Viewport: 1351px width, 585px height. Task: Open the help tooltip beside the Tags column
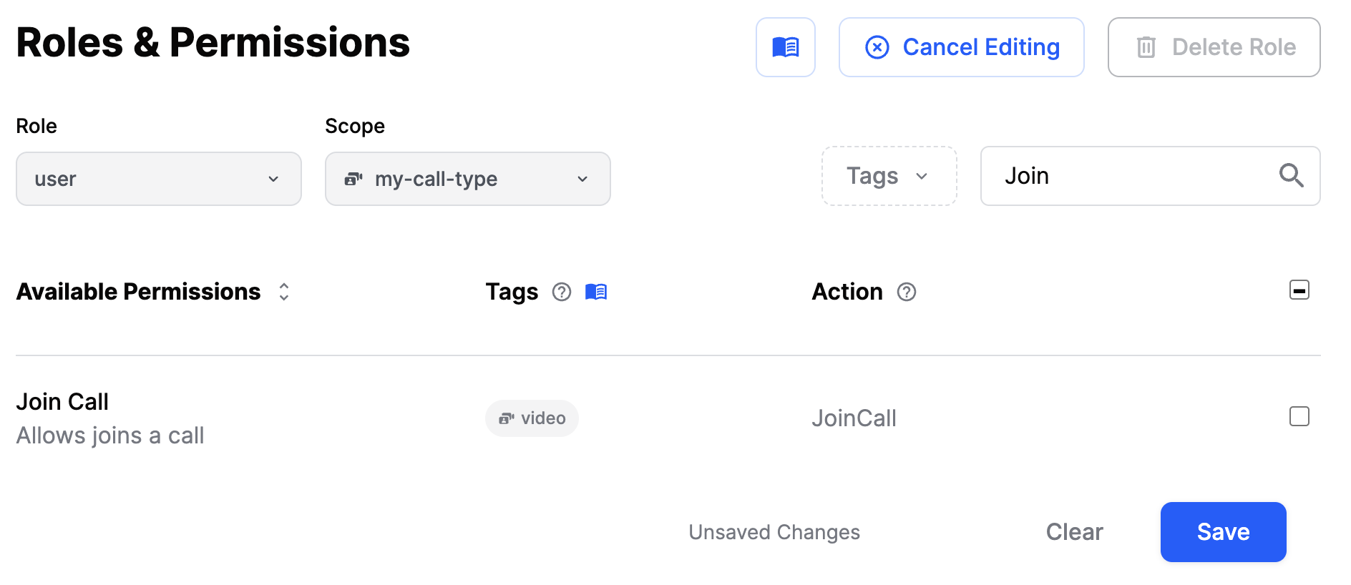[x=562, y=292]
